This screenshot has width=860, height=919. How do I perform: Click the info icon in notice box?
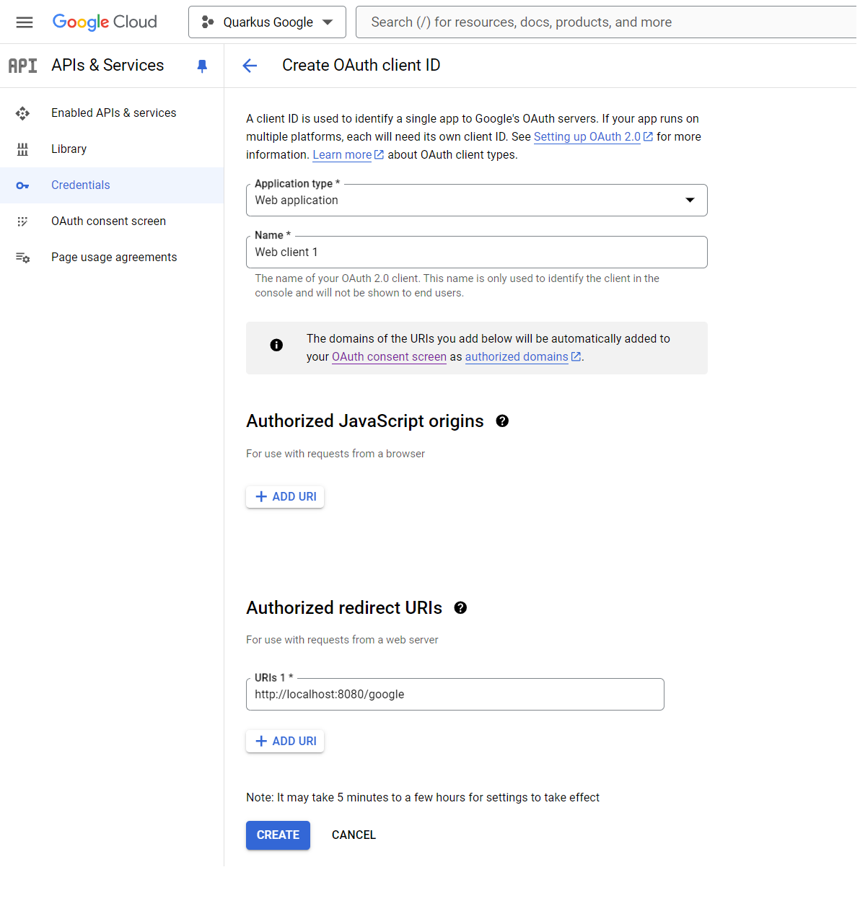[x=276, y=346]
